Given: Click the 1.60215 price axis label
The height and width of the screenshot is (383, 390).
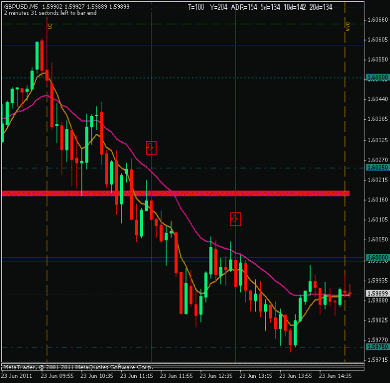Looking at the screenshot, I should point(378,180).
